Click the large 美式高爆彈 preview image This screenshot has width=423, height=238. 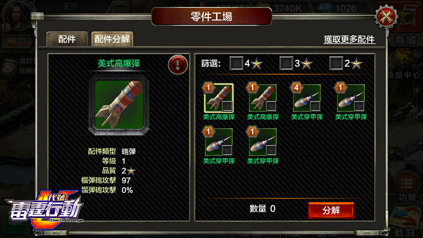click(119, 105)
